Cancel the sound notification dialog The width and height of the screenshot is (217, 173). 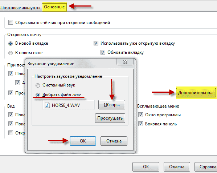tap(114, 141)
